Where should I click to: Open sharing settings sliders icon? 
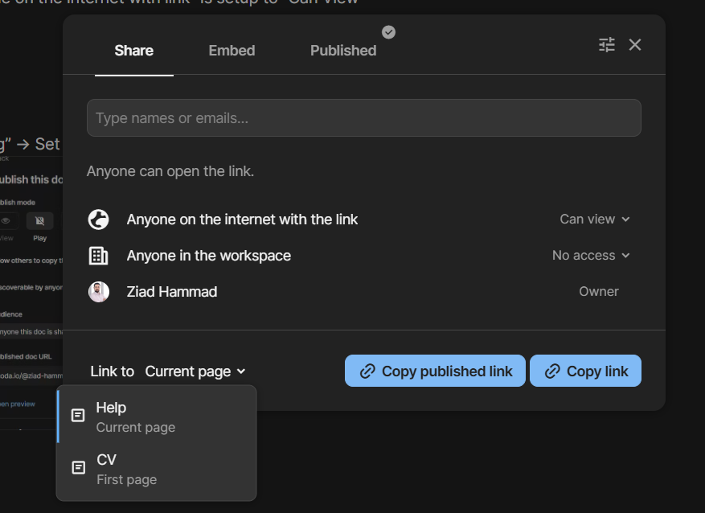tap(607, 45)
